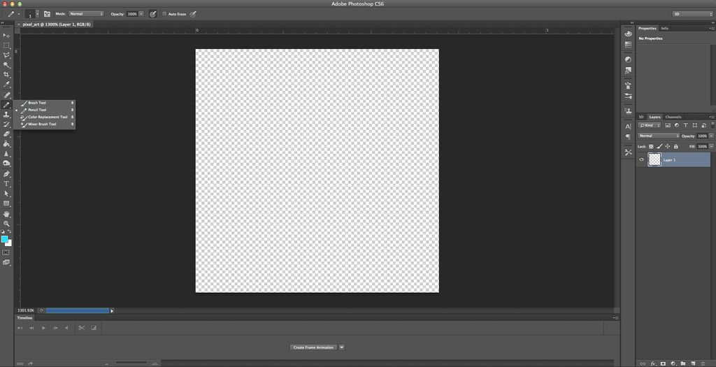Choose Pencil Tool from flyout
Viewport: 716px width, 367px height.
tap(45, 110)
